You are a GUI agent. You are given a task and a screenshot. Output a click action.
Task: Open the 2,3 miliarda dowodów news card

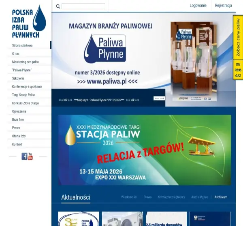click(x=166, y=219)
